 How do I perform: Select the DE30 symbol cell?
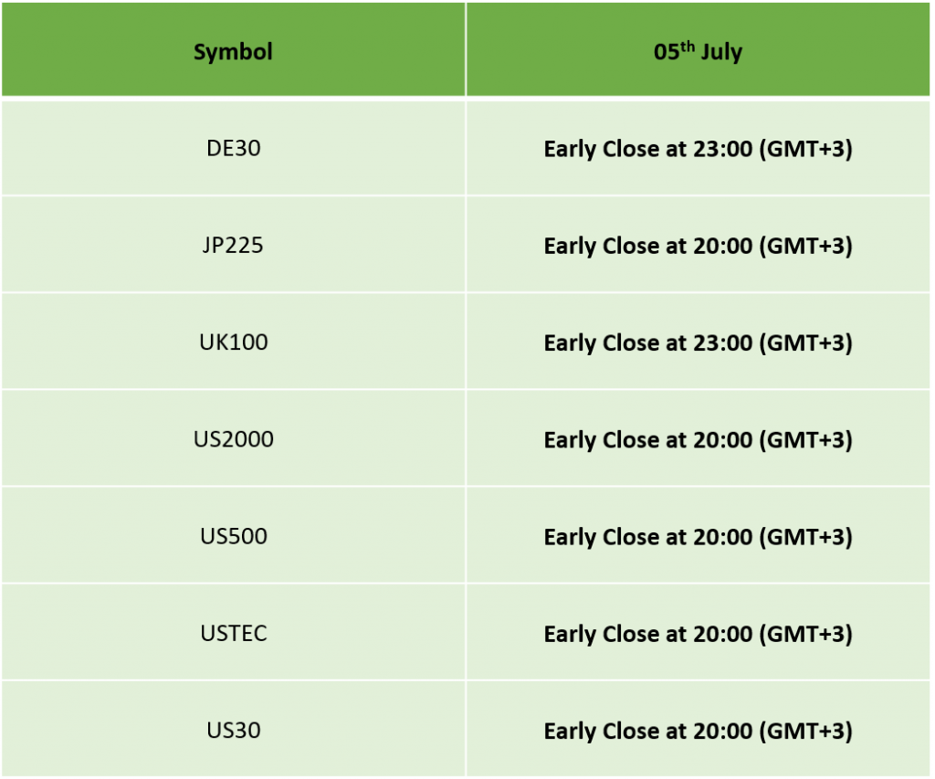(233, 148)
